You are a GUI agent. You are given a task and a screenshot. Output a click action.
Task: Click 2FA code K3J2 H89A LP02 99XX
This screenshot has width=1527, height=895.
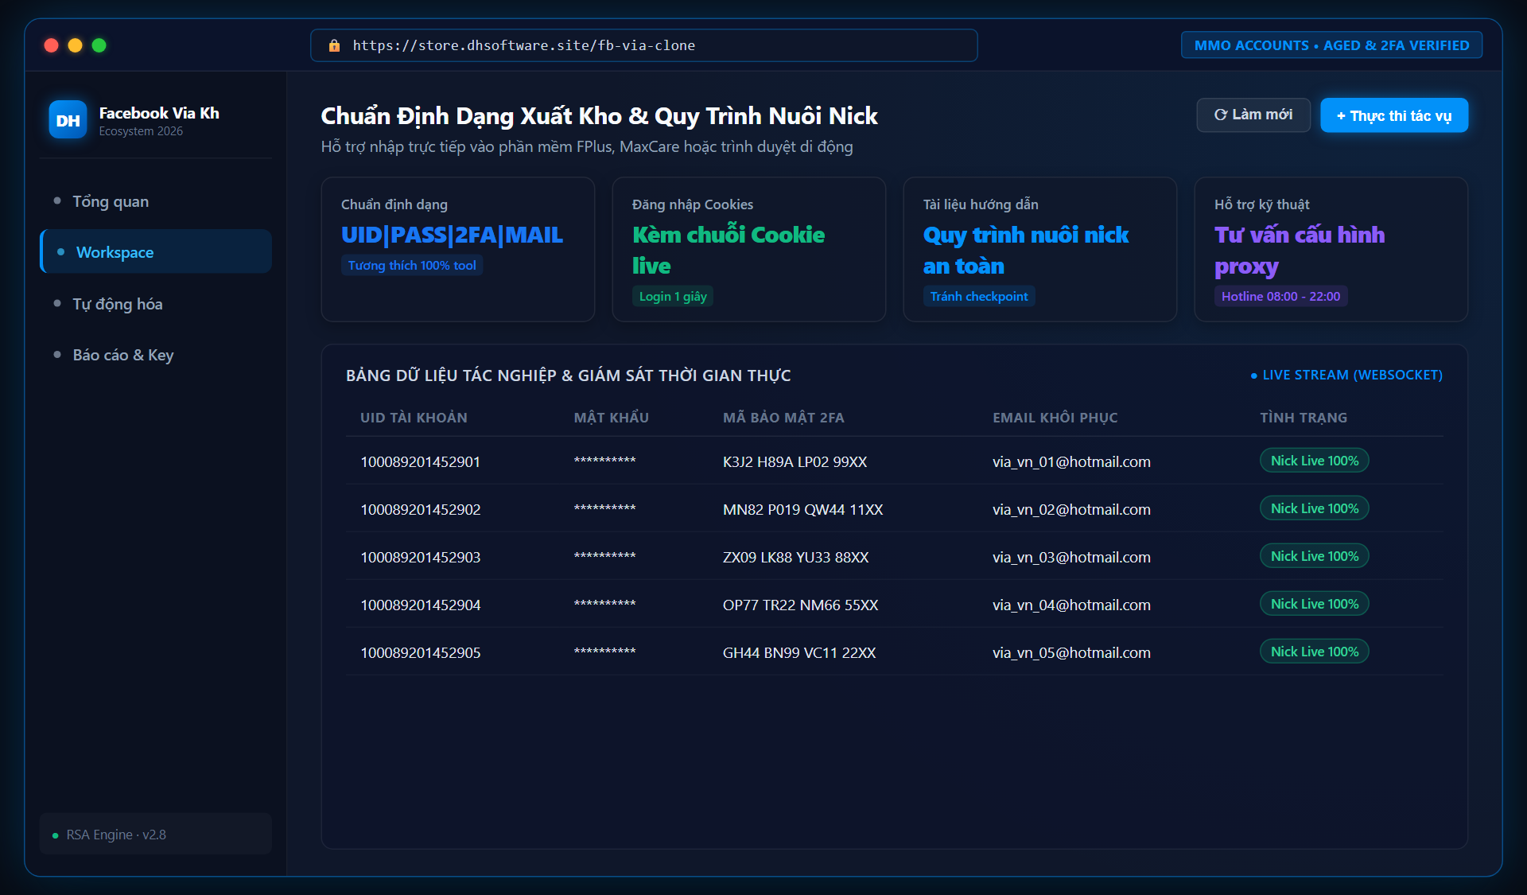[x=795, y=462]
